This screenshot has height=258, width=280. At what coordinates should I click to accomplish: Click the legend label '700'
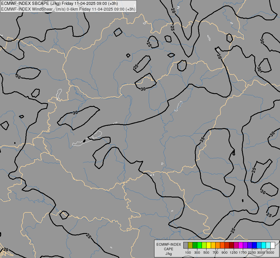(216, 253)
